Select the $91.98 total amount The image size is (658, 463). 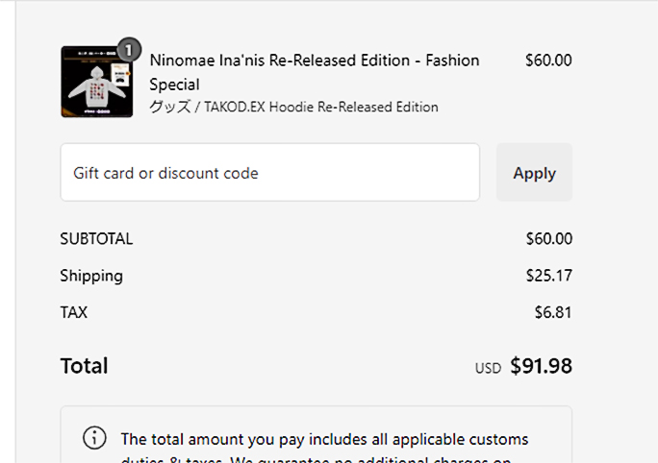(541, 366)
